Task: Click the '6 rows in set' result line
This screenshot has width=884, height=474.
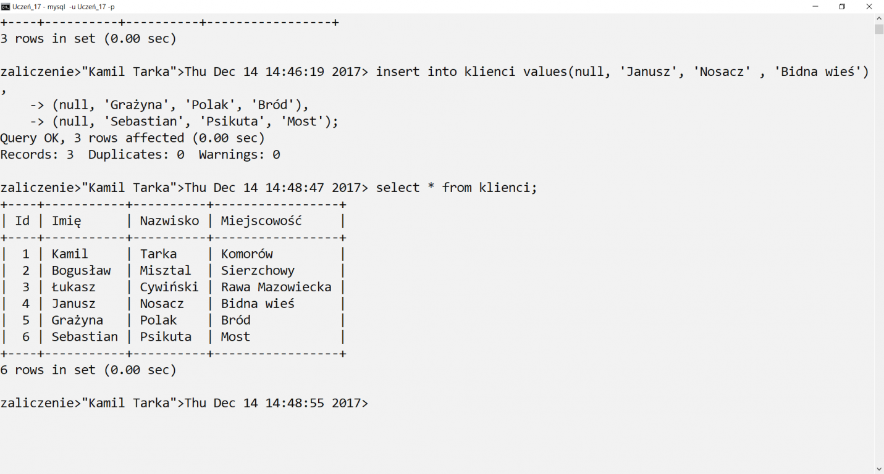Action: (88, 370)
